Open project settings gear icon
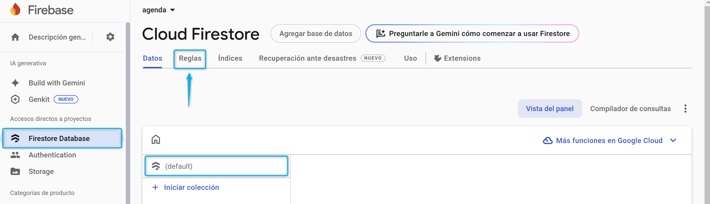The height and width of the screenshot is (204, 710). pos(110,37)
